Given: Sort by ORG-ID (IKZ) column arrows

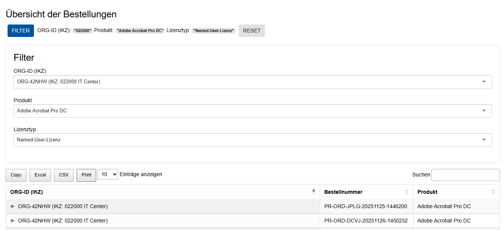Looking at the screenshot, I should 314,192.
